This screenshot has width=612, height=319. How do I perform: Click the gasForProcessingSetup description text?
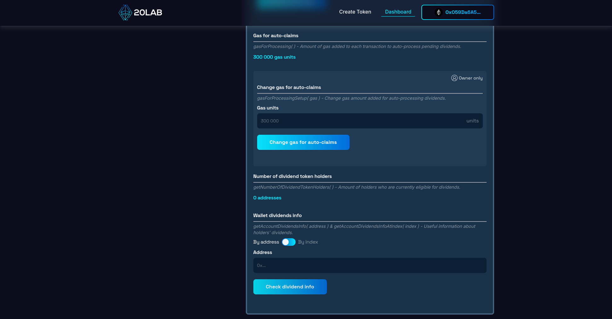pos(351,98)
